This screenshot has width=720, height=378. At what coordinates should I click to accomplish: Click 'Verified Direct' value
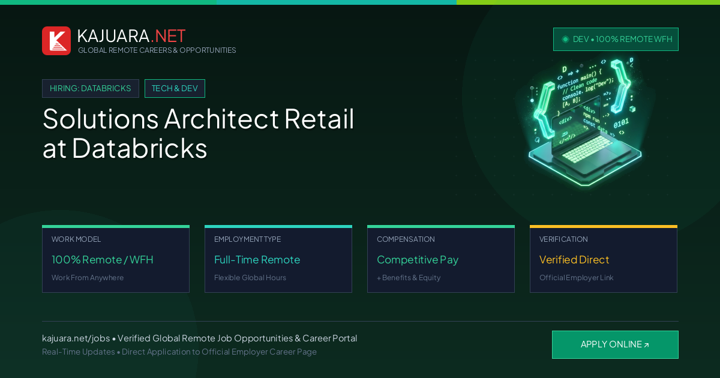pyautogui.click(x=574, y=260)
